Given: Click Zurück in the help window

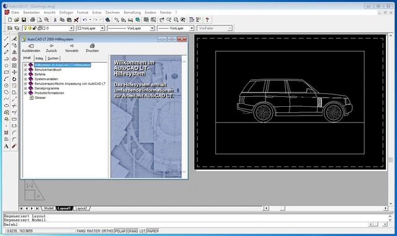Looking at the screenshot, I should pos(51,48).
